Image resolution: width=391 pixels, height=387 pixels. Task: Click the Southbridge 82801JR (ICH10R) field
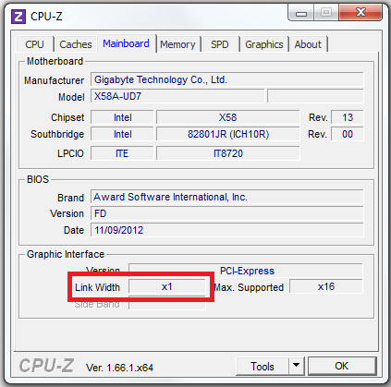228,134
